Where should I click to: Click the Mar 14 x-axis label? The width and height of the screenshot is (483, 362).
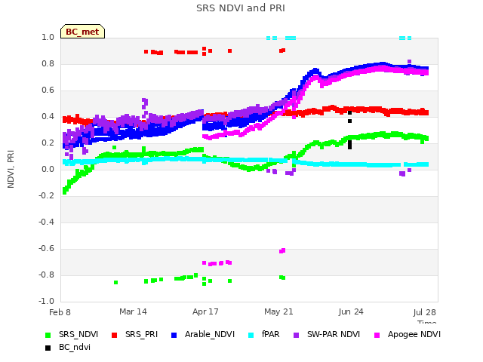coord(133,311)
